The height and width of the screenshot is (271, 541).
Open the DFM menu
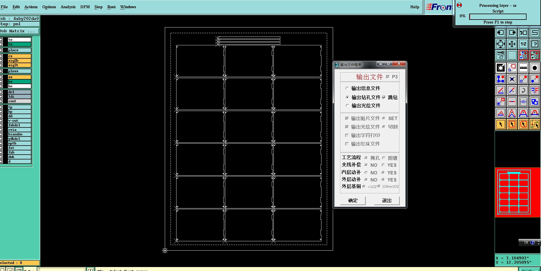click(x=85, y=7)
